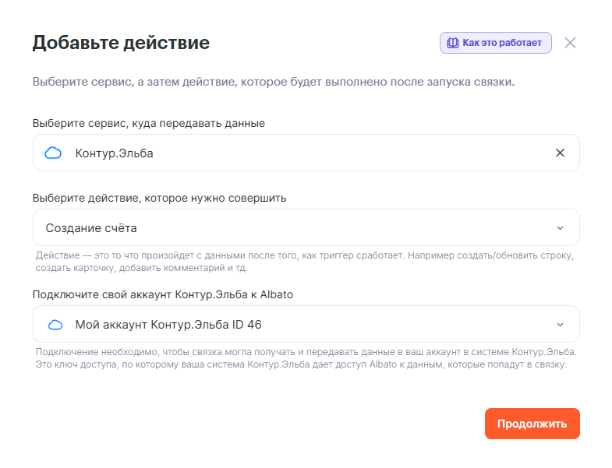612x468 pixels.
Task: Open the 'Мой аккаунт Контур.Эльба ID 46' selector
Action: click(x=296, y=325)
